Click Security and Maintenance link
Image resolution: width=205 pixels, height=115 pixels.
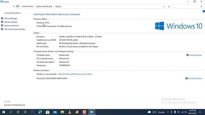coord(15,105)
